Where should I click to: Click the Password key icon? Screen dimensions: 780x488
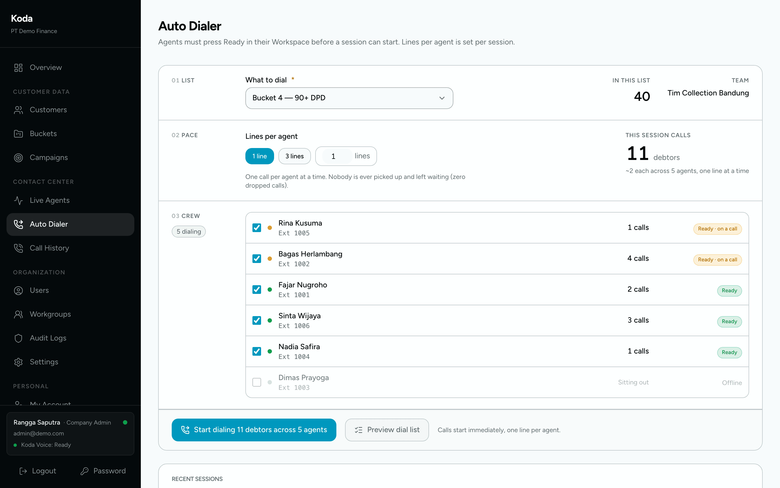coord(84,471)
